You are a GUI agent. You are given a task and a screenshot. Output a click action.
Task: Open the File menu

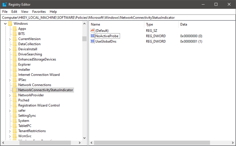(5, 12)
